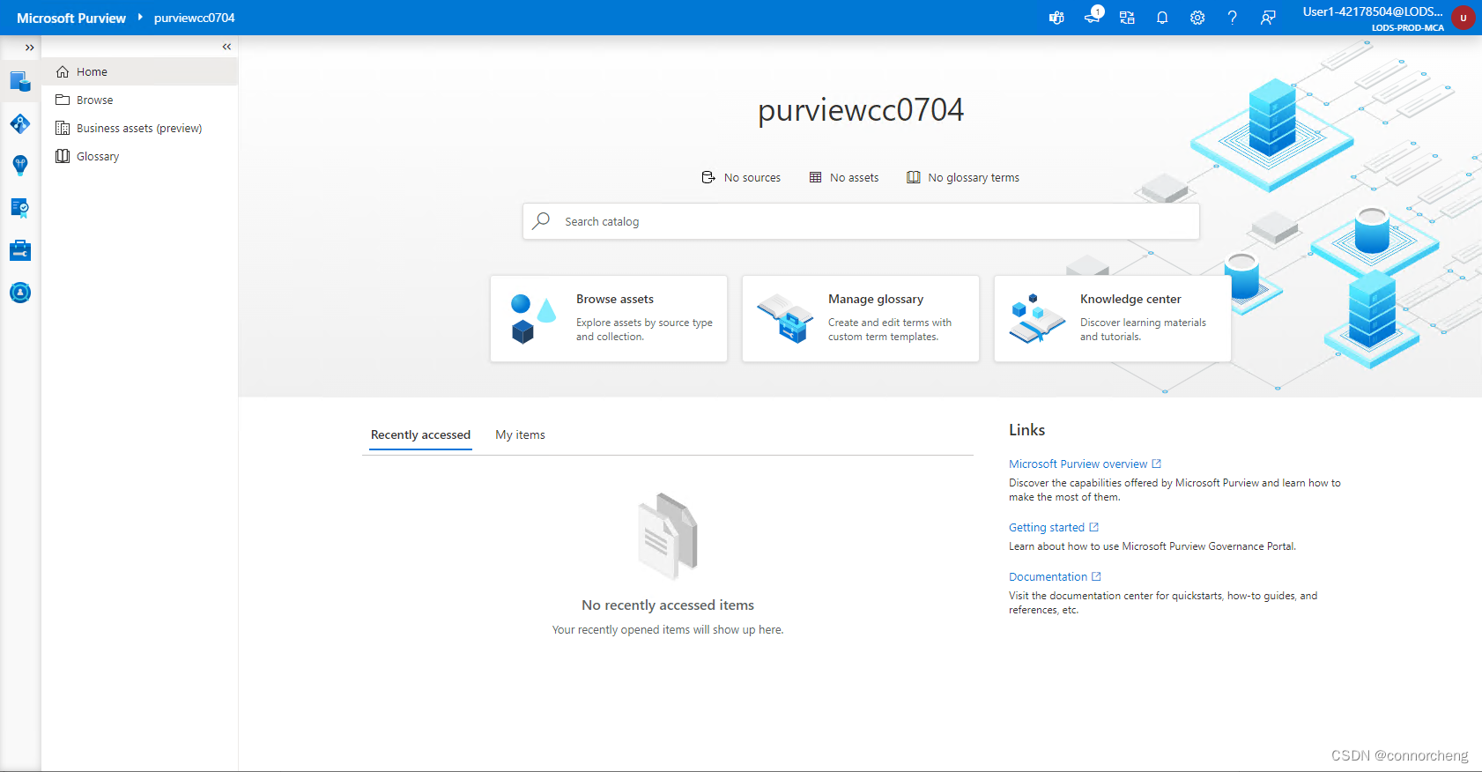Viewport: 1482px width, 772px height.
Task: Collapse the navigation pane with double chevron
Action: pyautogui.click(x=226, y=47)
